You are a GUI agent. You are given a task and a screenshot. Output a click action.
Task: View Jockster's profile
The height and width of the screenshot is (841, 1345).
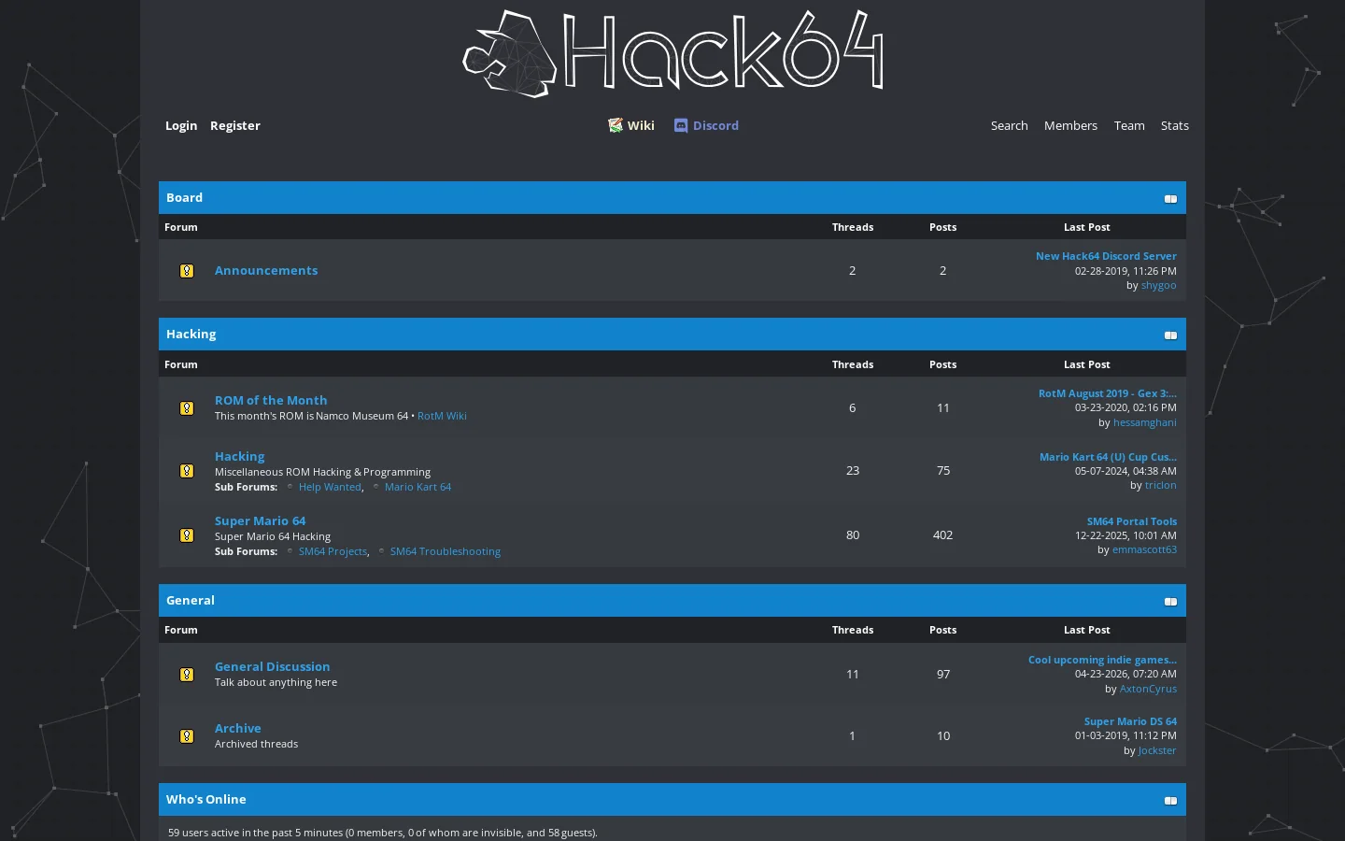[x=1157, y=750]
